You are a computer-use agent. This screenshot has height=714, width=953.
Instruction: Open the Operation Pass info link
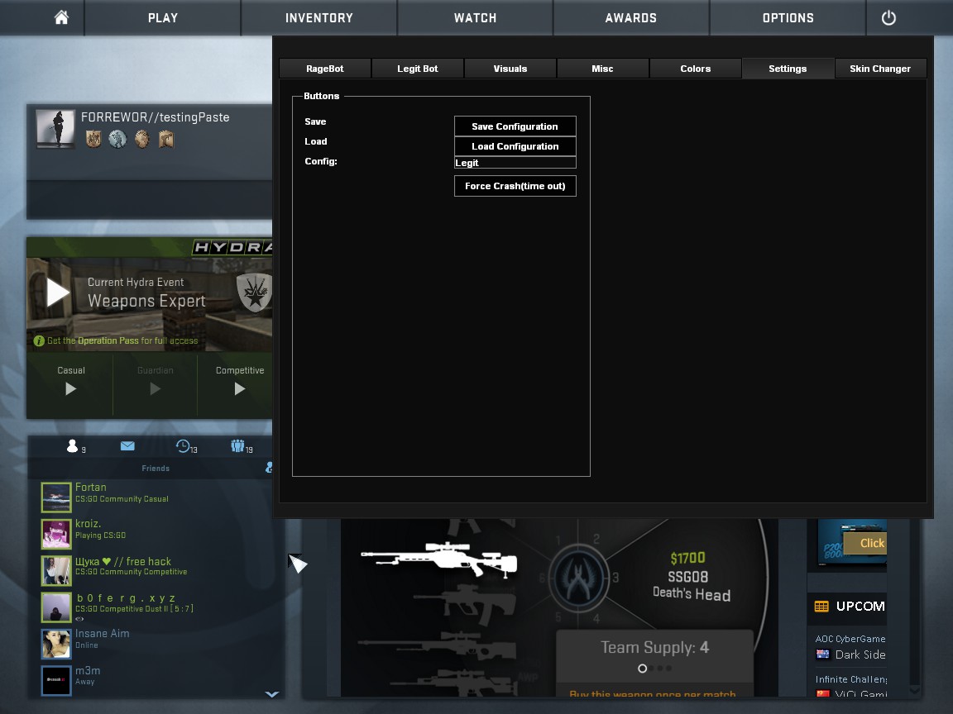pyautogui.click(x=122, y=340)
